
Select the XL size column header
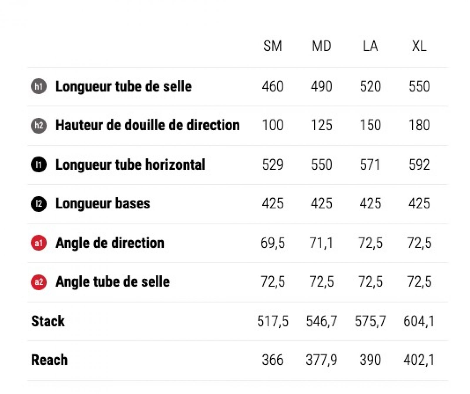(x=419, y=46)
